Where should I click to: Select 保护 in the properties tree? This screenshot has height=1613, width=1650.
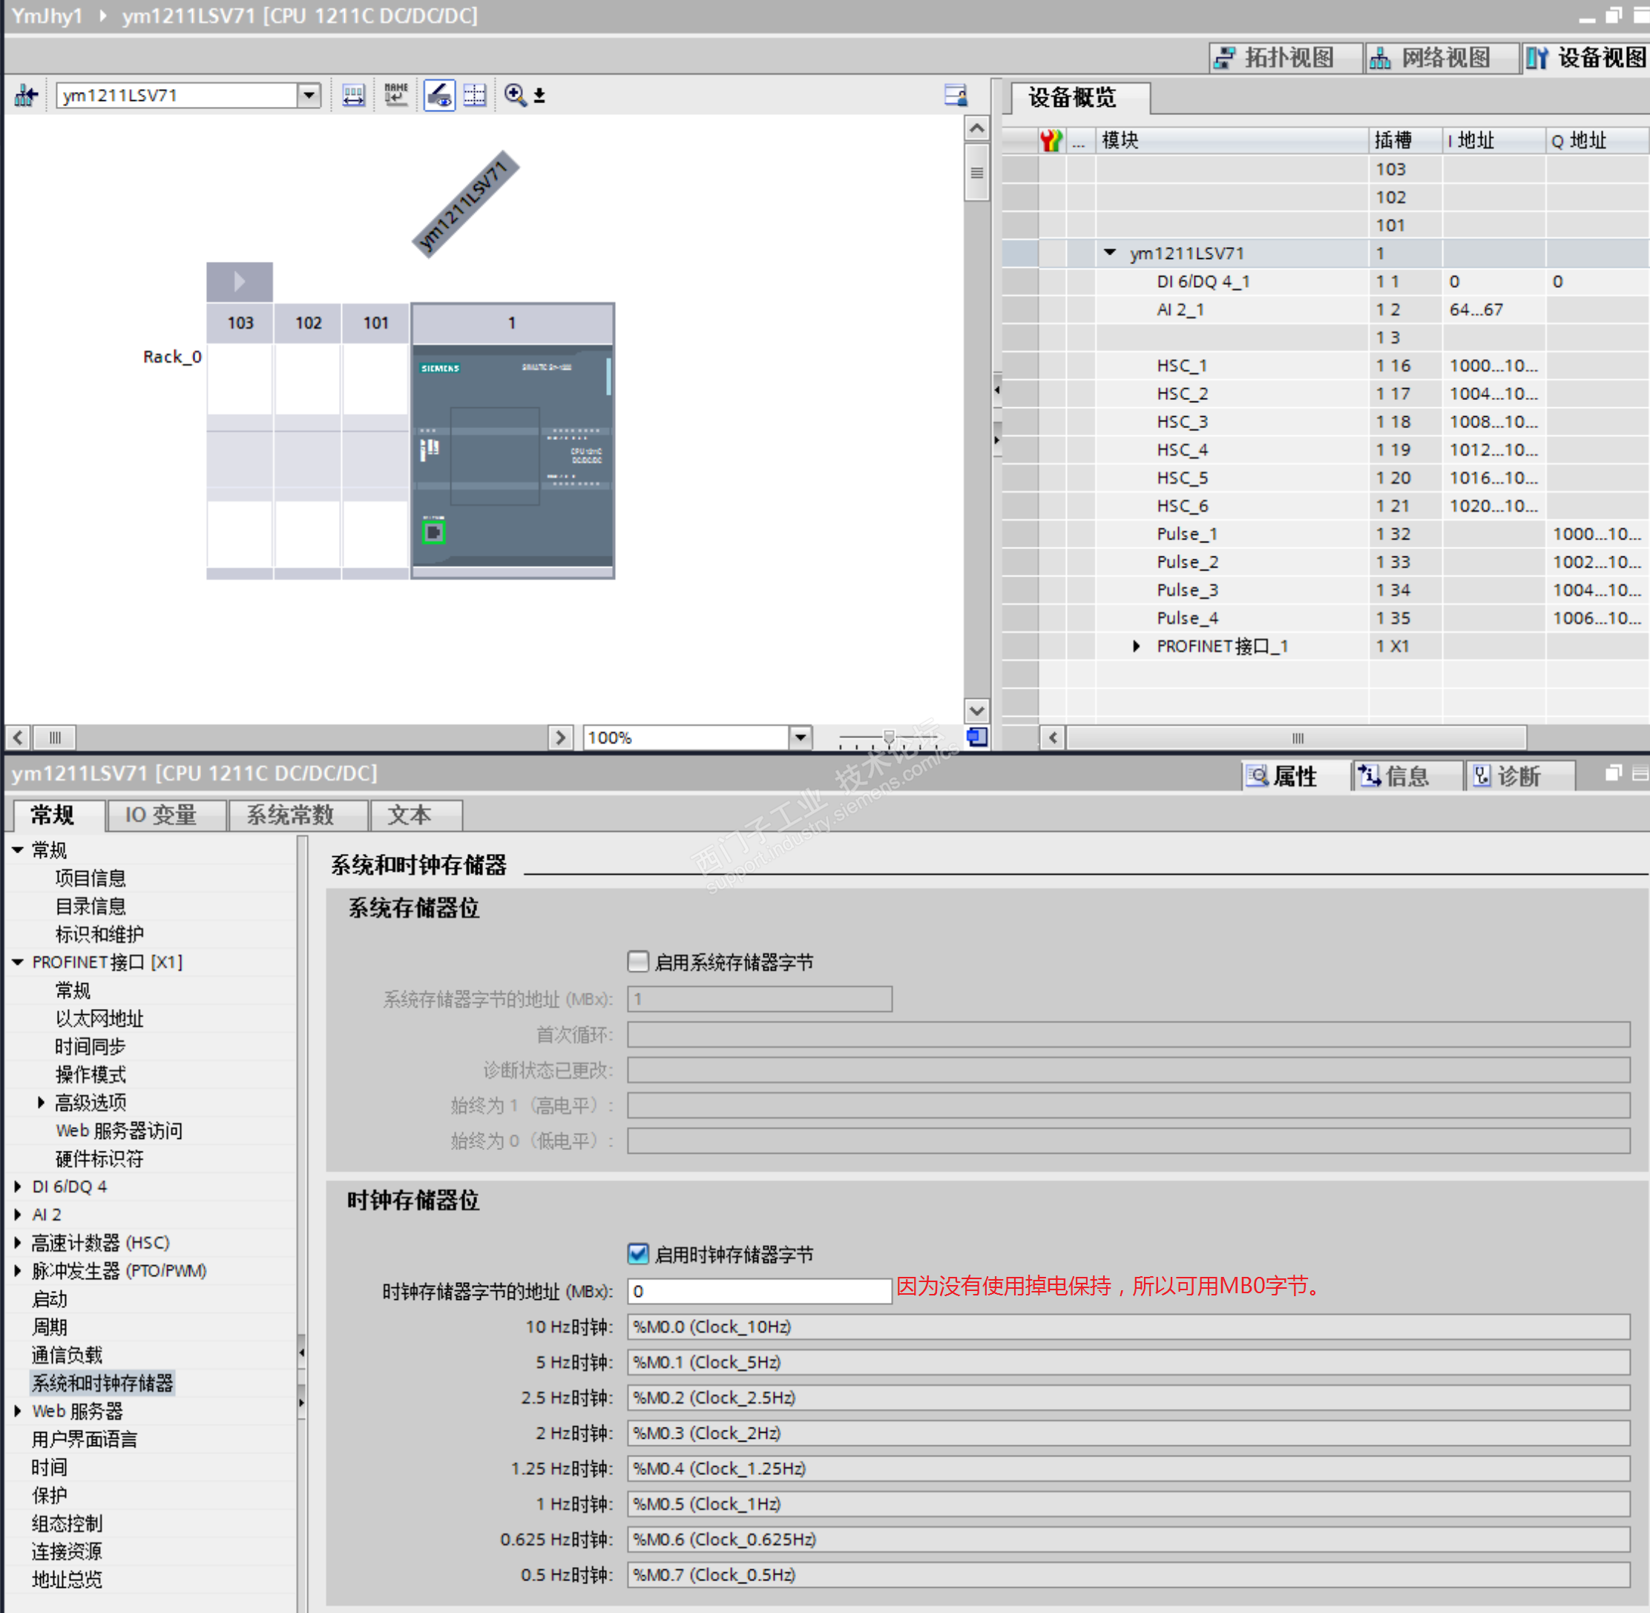tap(49, 1495)
